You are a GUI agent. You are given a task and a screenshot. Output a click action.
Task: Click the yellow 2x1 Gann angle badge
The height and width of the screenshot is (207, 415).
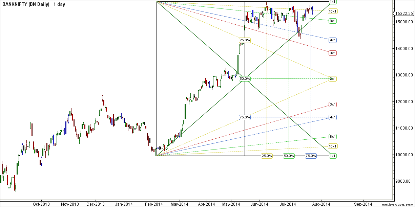tap(332, 78)
